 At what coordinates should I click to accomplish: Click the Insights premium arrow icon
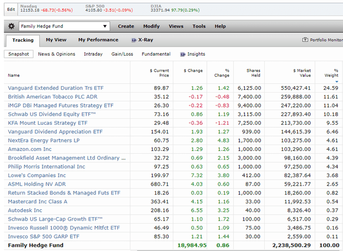point(183,54)
